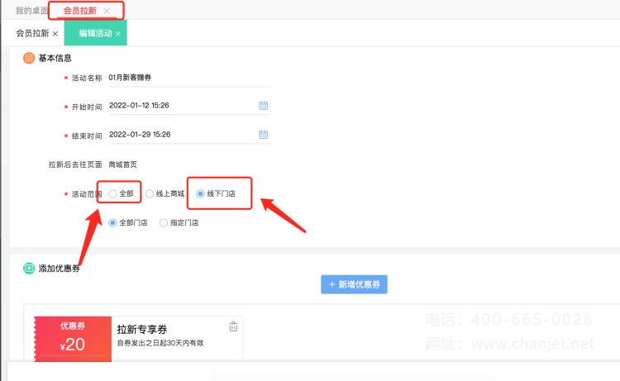The height and width of the screenshot is (381, 620).
Task: Open calendar icon for 开始时间
Action: click(264, 106)
